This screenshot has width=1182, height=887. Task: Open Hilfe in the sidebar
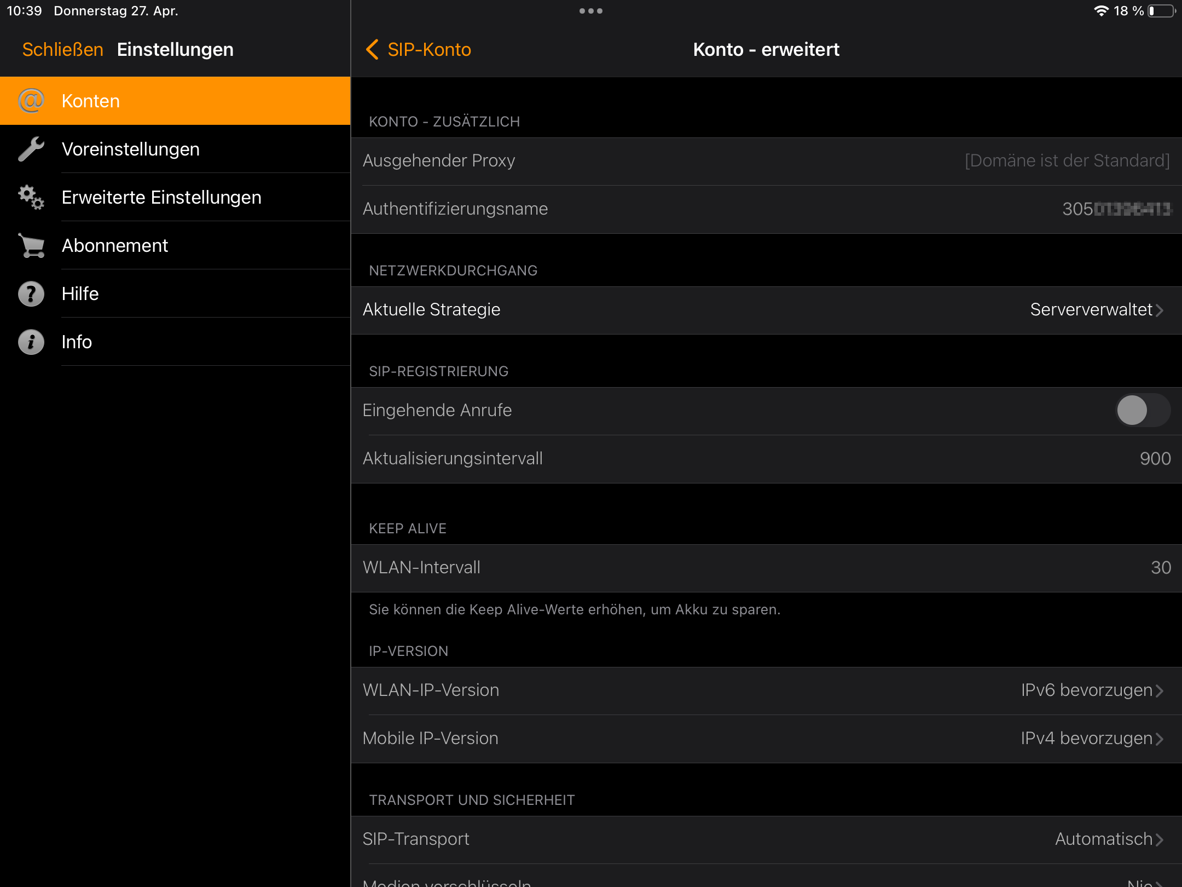click(175, 293)
